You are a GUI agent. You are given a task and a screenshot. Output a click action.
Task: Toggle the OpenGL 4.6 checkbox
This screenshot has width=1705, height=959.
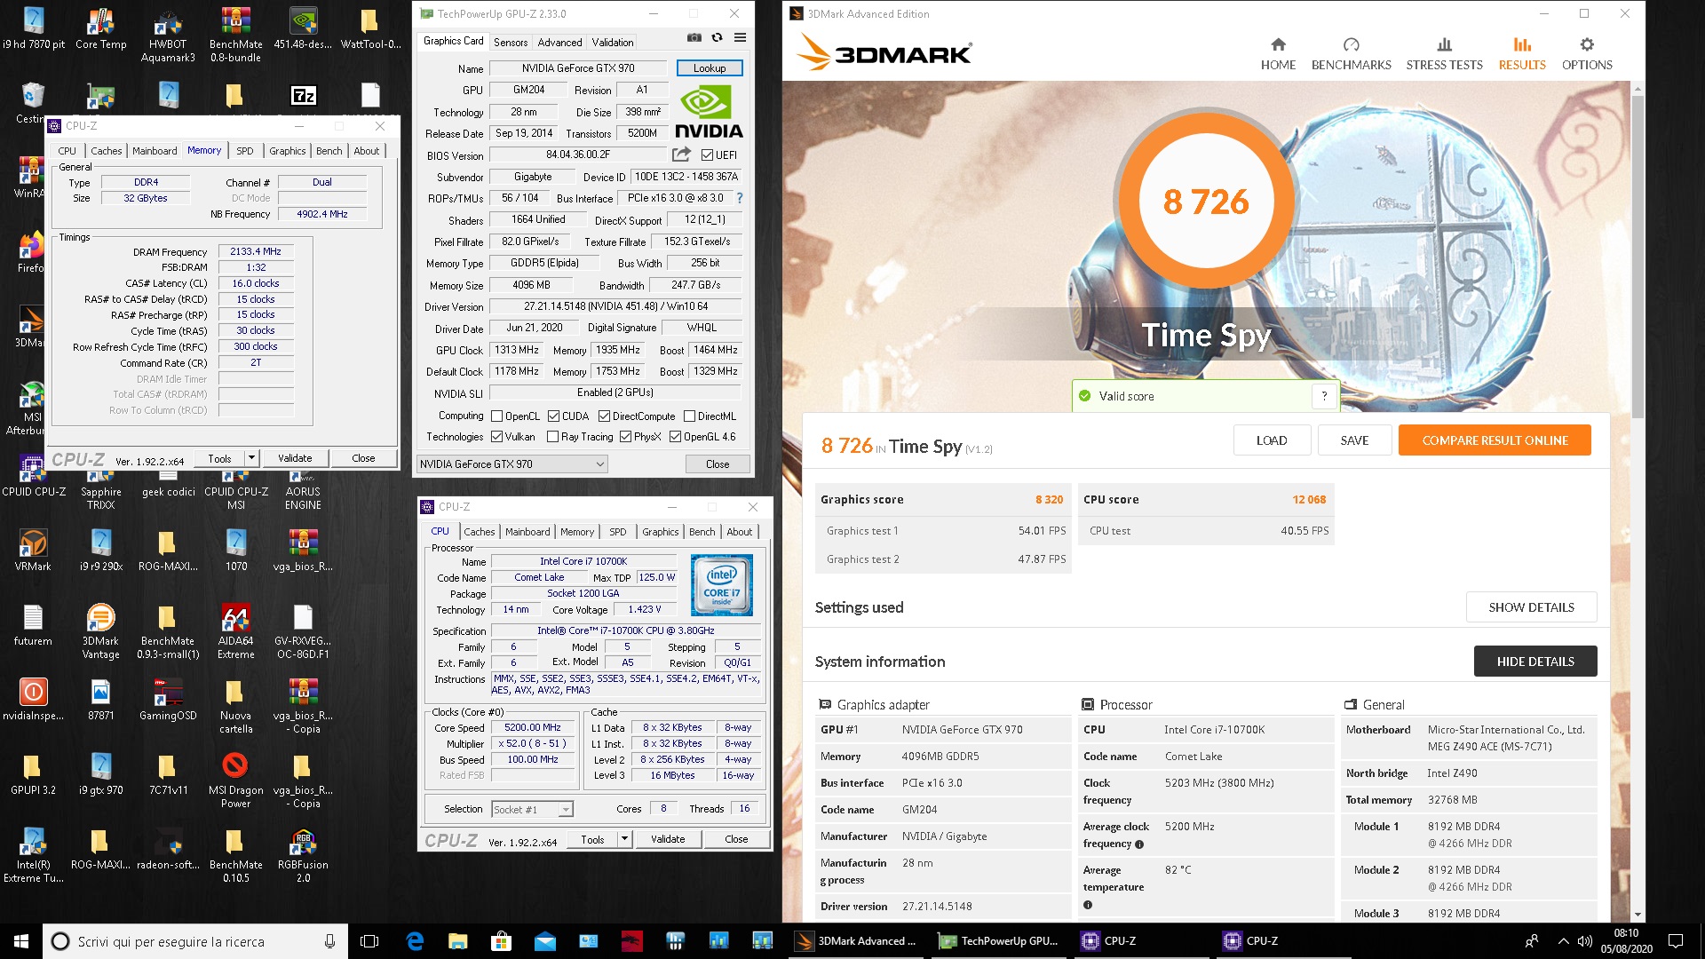pyautogui.click(x=675, y=437)
